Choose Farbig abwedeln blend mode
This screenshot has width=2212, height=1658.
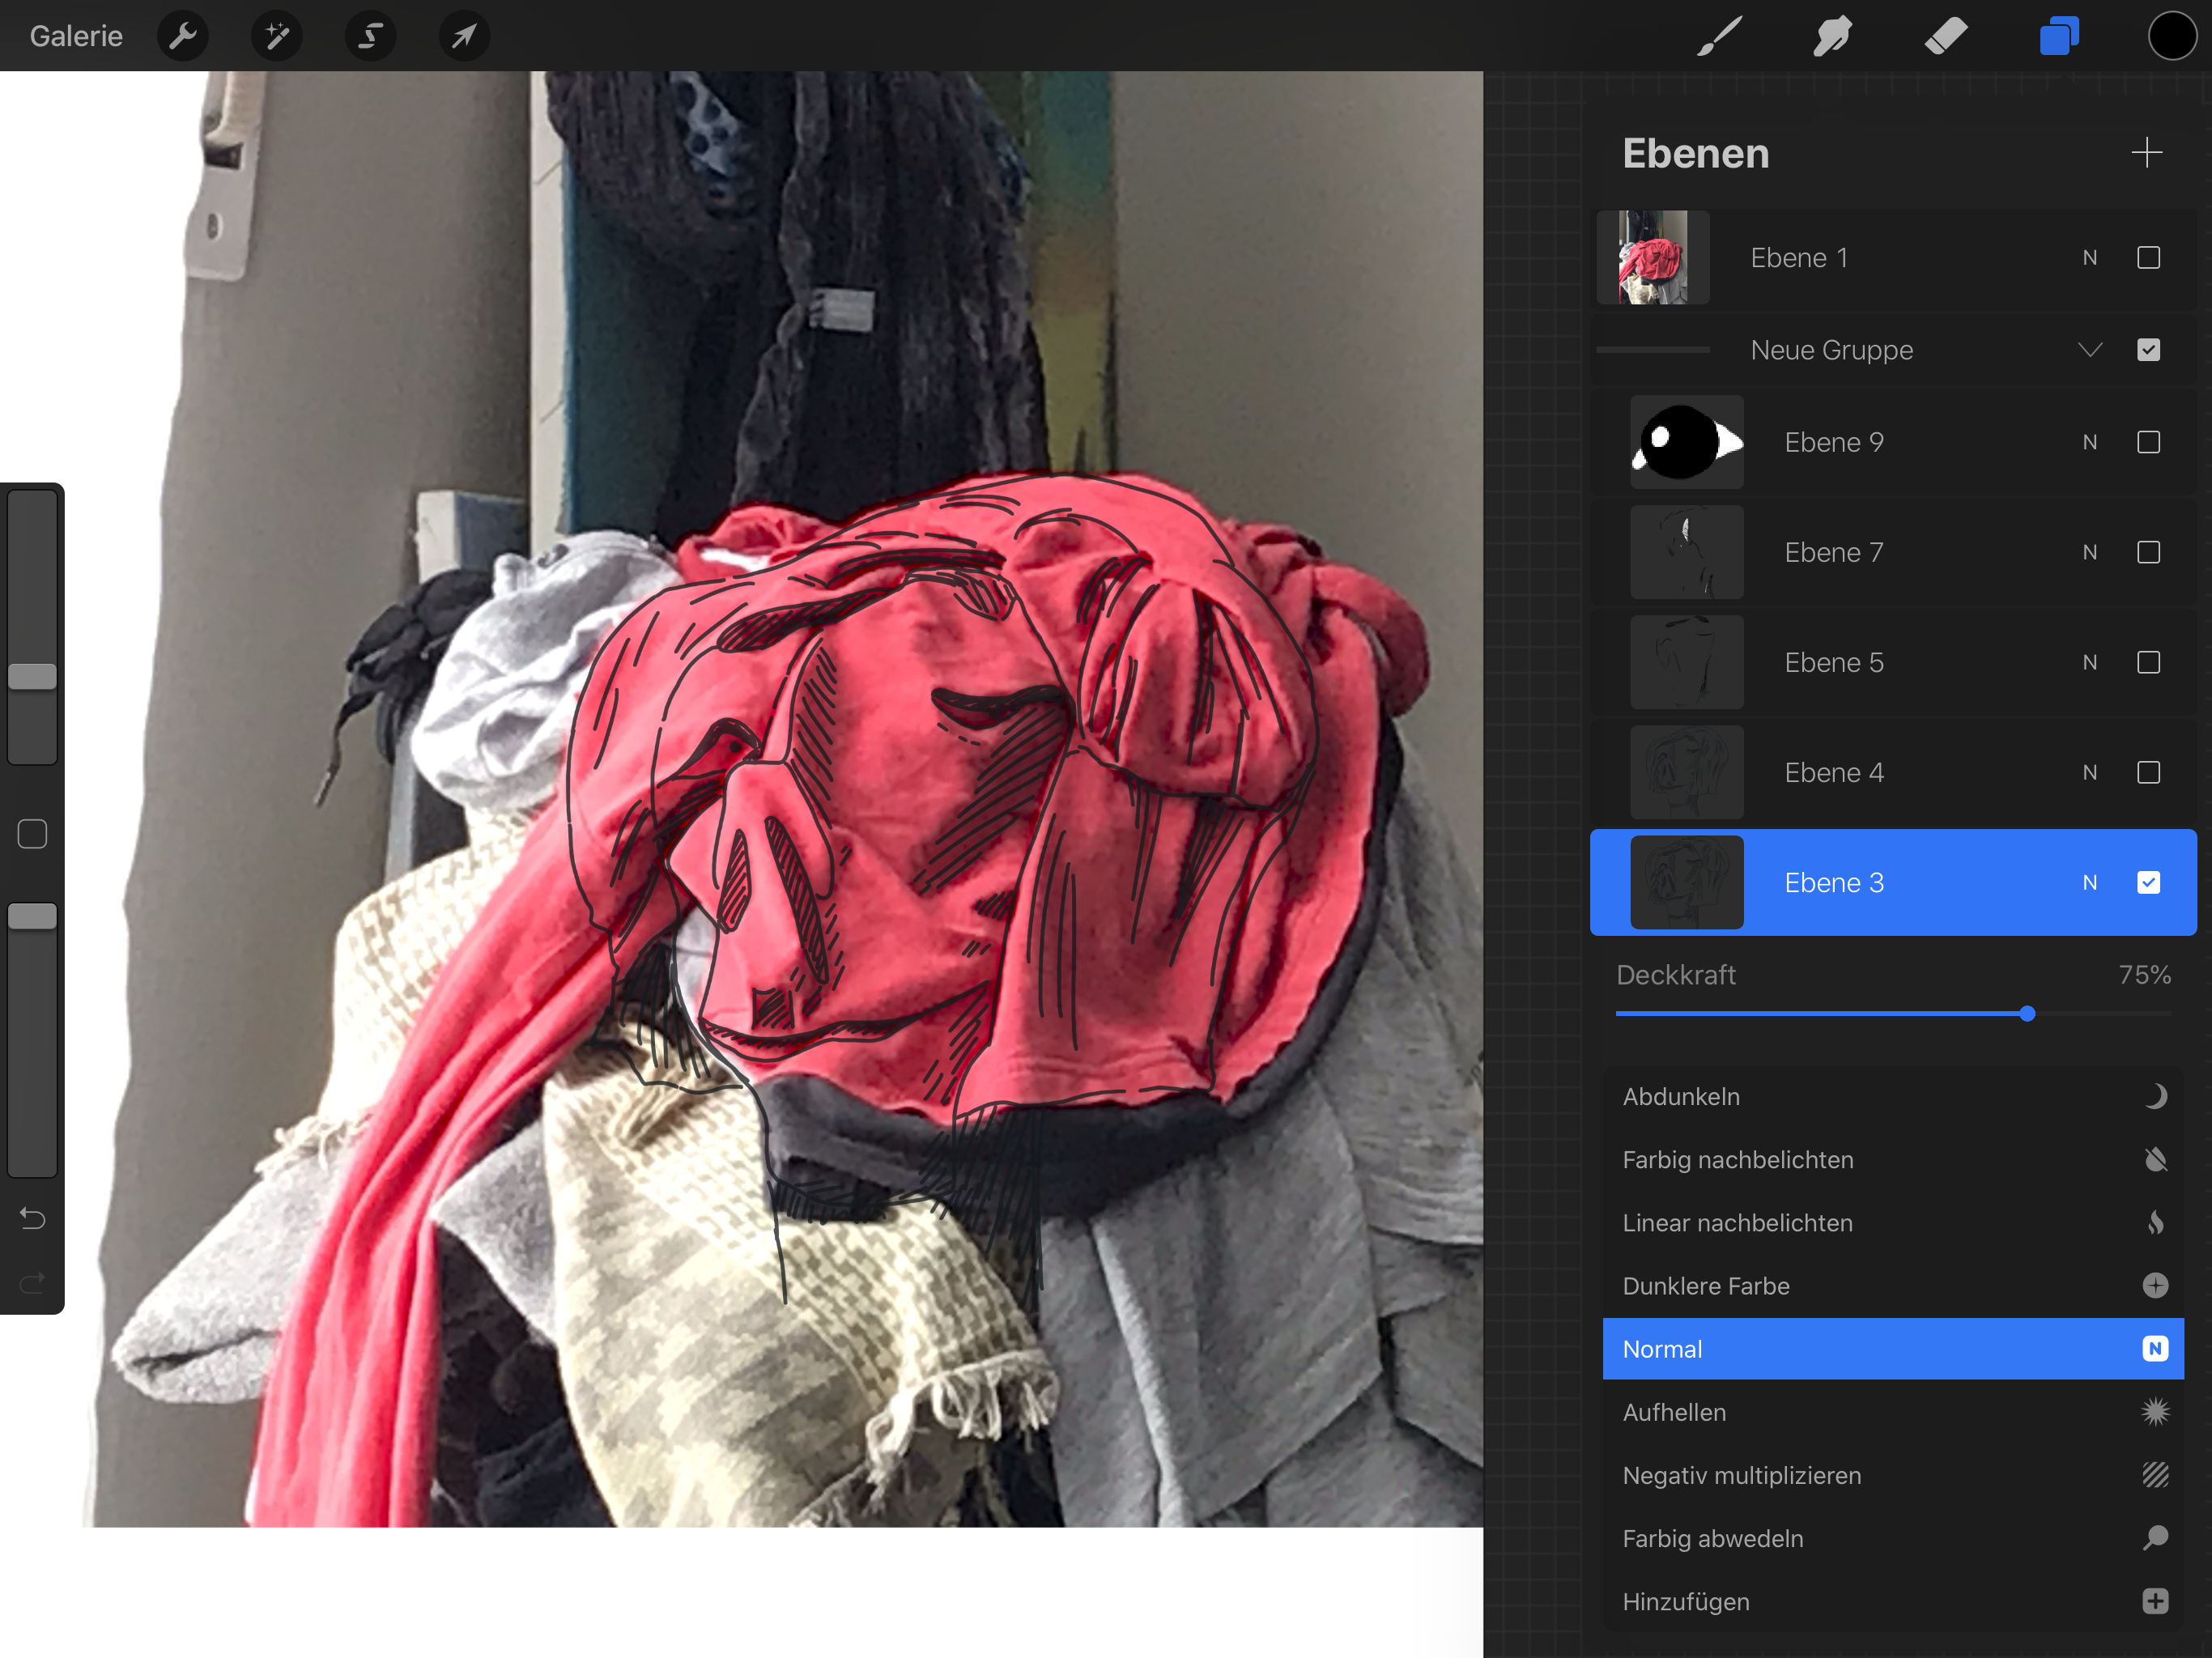[x=1893, y=1538]
